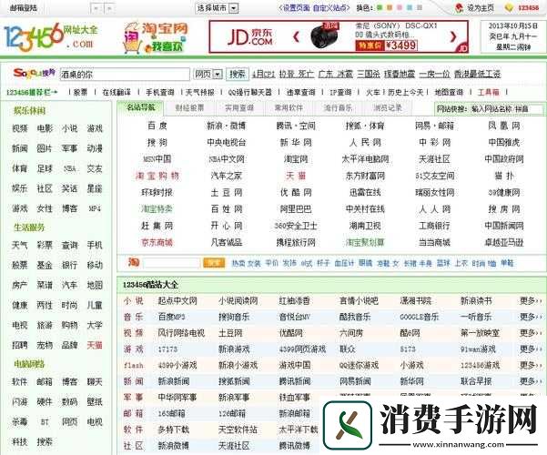Pick the gray skin color swatch
The width and height of the screenshot is (547, 455).
(420, 7)
